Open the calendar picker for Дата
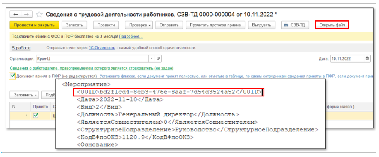 coord(367,58)
